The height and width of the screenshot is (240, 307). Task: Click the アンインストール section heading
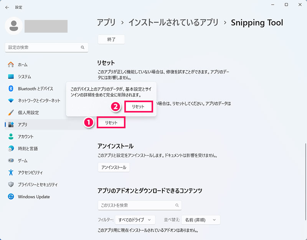[x=116, y=146]
